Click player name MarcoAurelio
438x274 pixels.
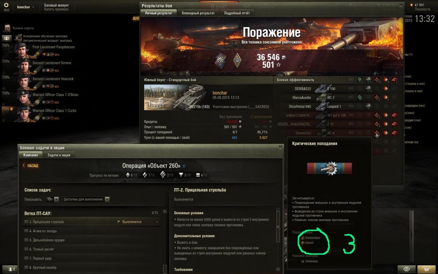pyautogui.click(x=302, y=98)
